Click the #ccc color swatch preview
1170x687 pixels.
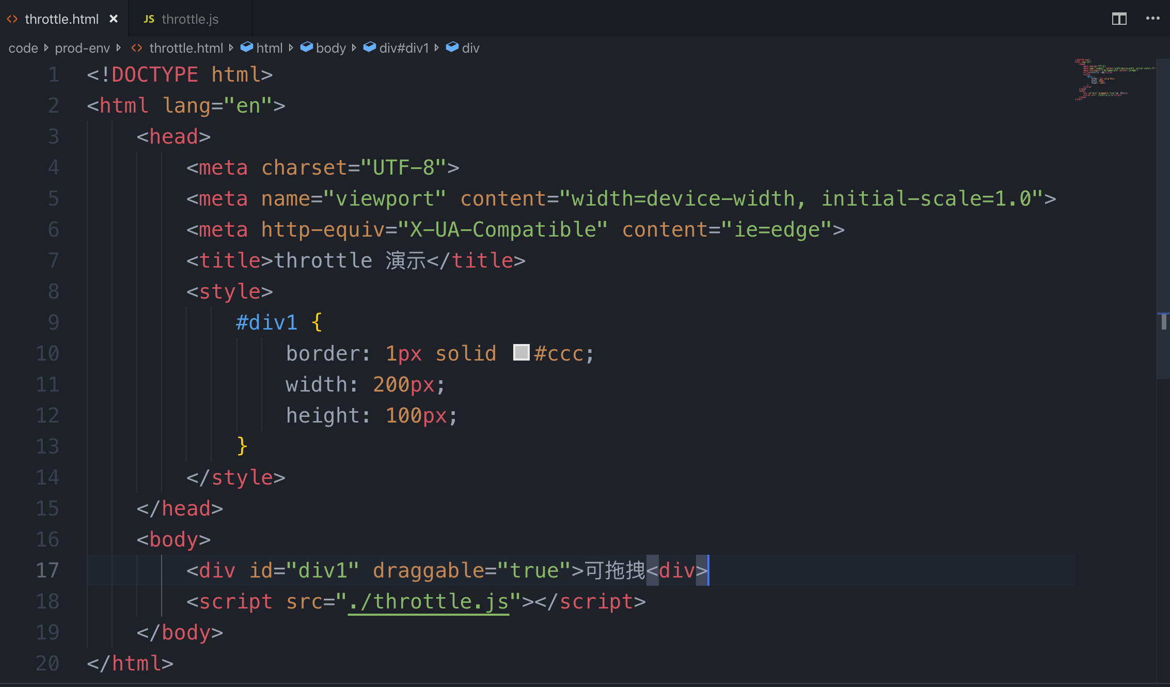point(521,353)
